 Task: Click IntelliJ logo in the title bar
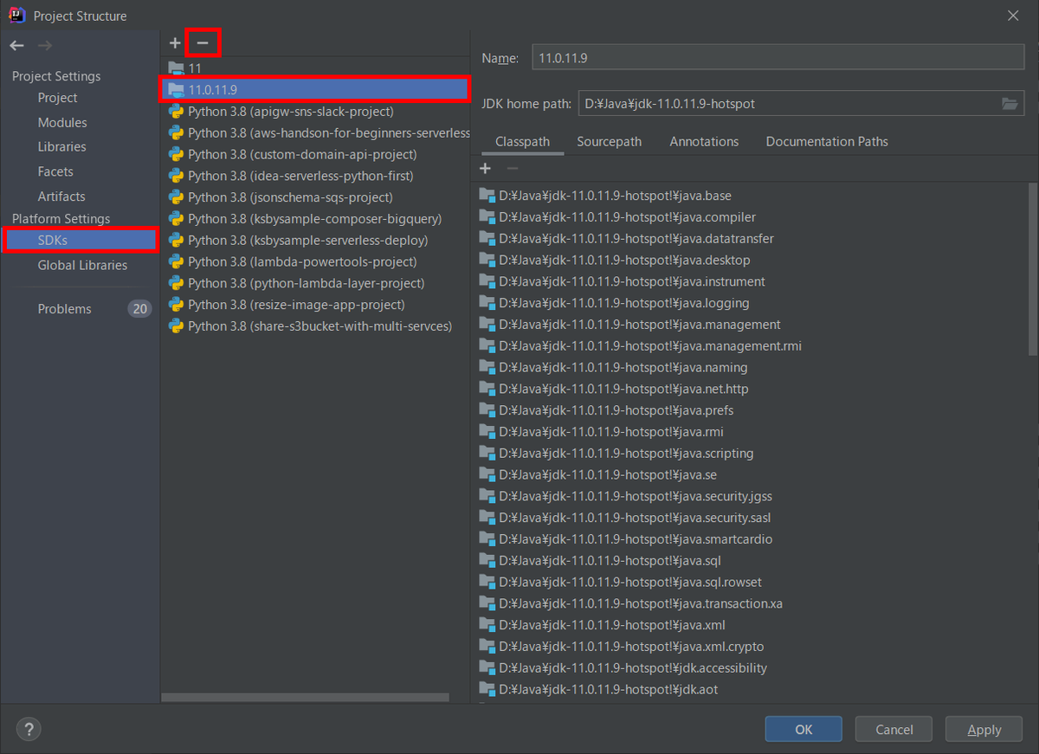coord(16,16)
